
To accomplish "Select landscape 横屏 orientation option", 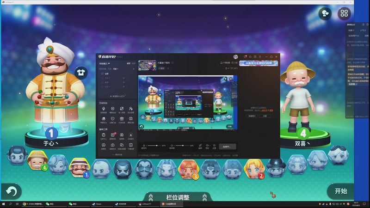I will tap(129, 63).
